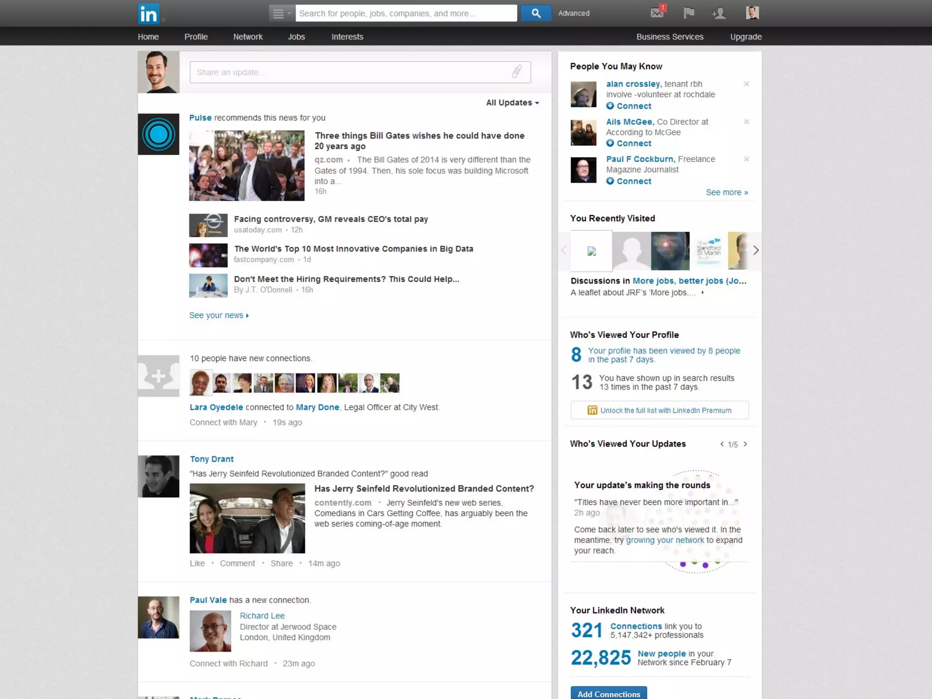Open the messages envelope icon
This screenshot has width=932, height=699.
click(x=658, y=13)
